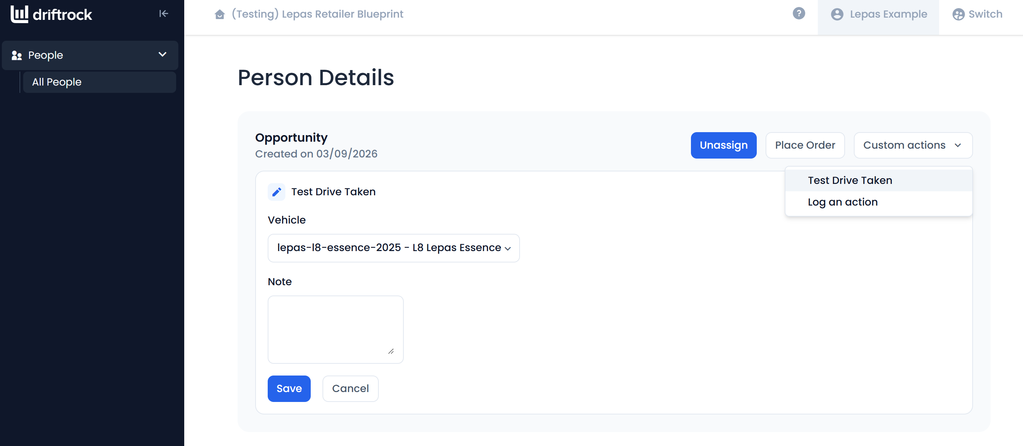1023x446 pixels.
Task: Open the Custom actions dropdown
Action: (913, 145)
